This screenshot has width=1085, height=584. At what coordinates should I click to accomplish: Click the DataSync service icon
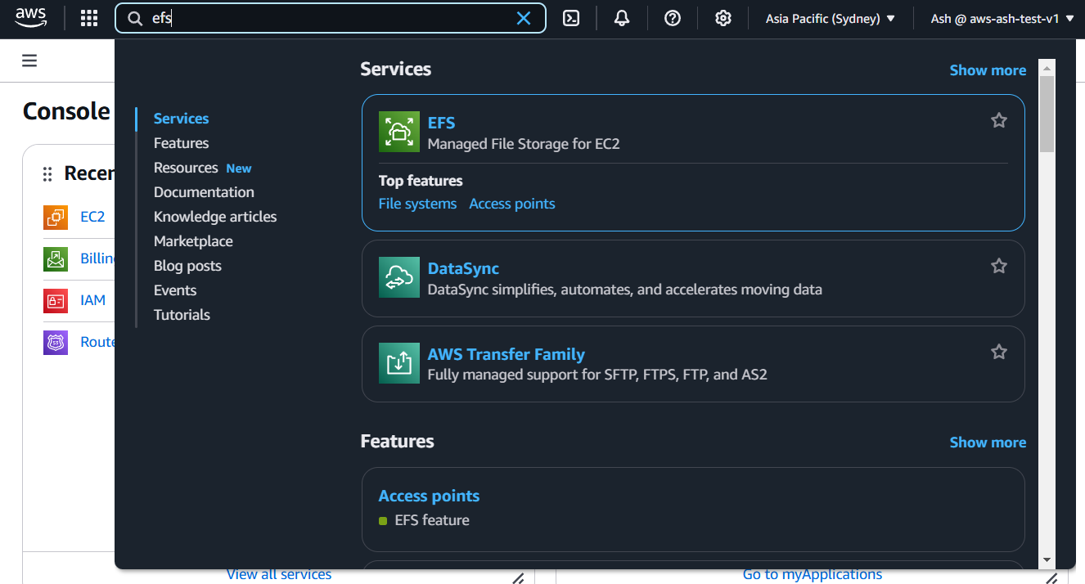398,277
